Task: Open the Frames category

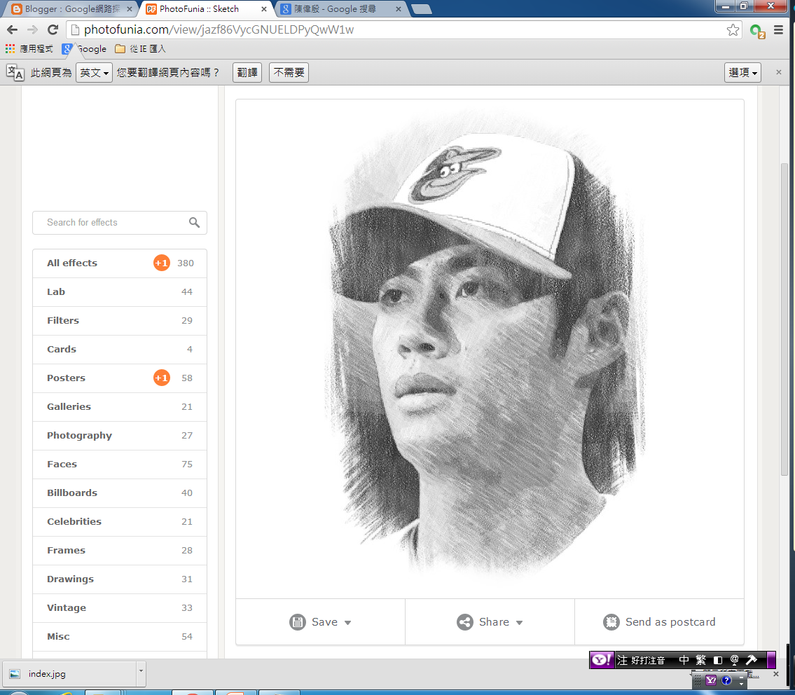Action: coord(120,551)
